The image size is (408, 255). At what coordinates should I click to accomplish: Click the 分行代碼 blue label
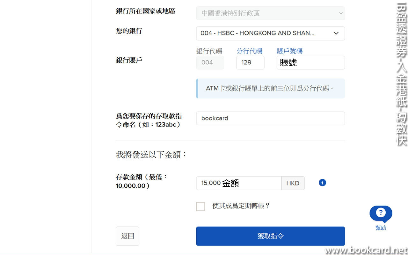[249, 51]
